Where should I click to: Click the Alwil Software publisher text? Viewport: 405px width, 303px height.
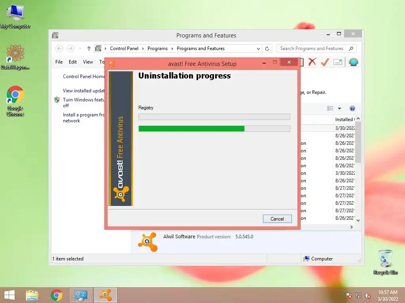click(179, 237)
